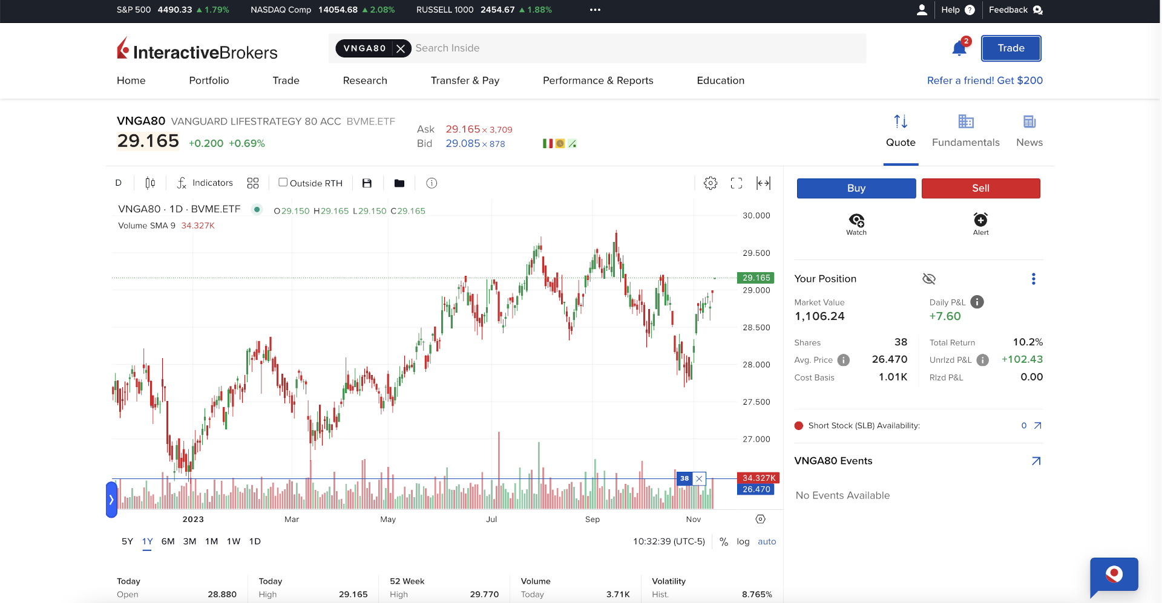Click the Search Inside input field

click(635, 48)
